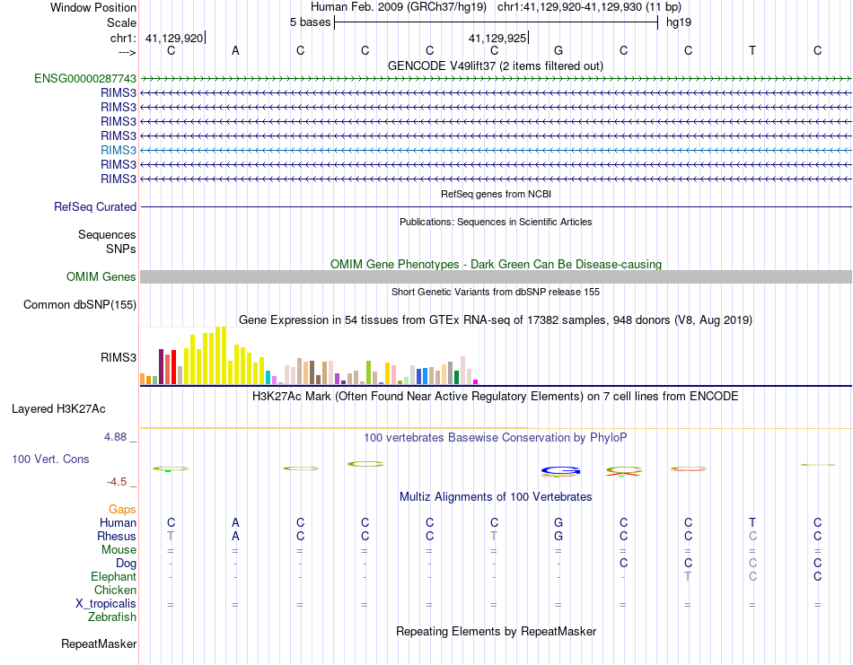The width and height of the screenshot is (853, 665).
Task: Click base A in the Rhesus alignment row
Action: tap(235, 536)
